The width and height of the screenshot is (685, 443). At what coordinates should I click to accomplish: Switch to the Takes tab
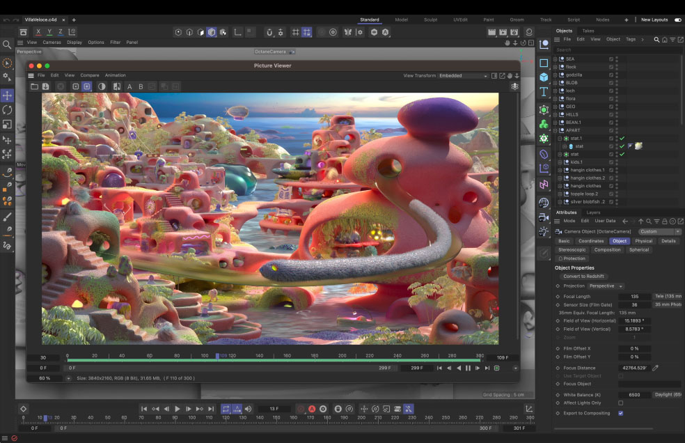588,31
